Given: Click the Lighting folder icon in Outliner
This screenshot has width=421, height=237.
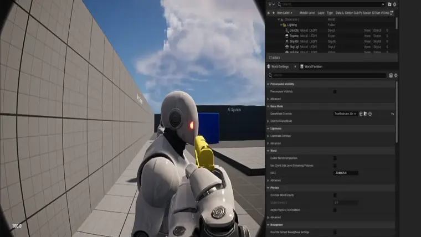Looking at the screenshot, I should pyautogui.click(x=284, y=24).
